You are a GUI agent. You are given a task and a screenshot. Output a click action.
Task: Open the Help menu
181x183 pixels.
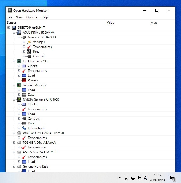(44, 17)
